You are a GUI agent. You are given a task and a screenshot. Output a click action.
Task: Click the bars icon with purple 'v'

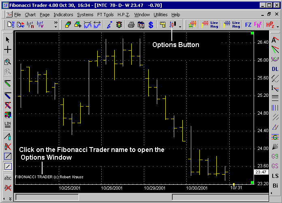point(40,24)
